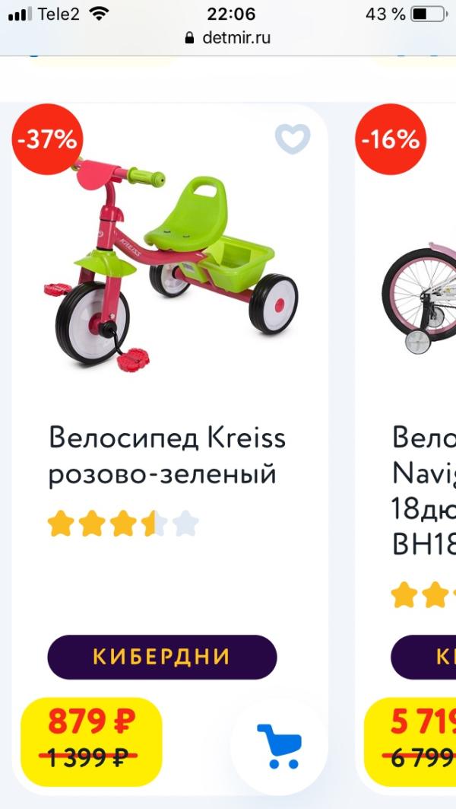Screen dimensions: 456x809
Task: Open the Navigator bicycle product image
Action: point(419,299)
